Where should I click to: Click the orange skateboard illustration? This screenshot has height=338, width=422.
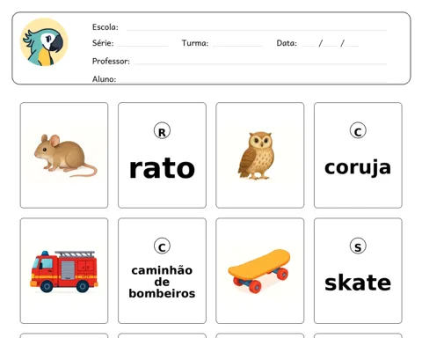point(259,271)
